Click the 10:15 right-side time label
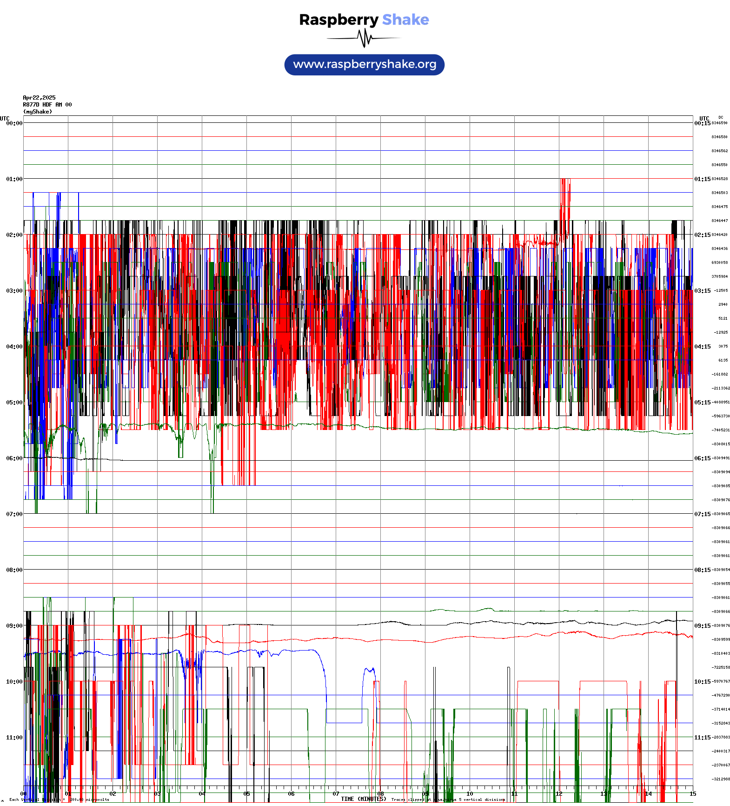The width and height of the screenshot is (730, 806). click(702, 682)
